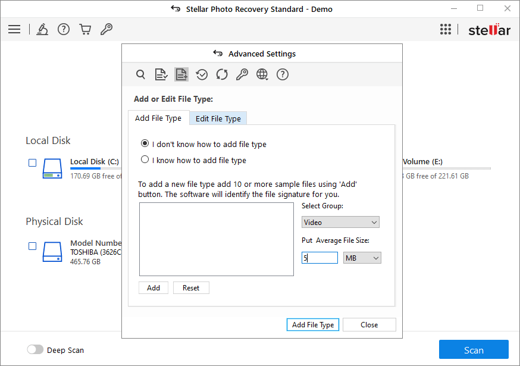Click the Local Disk (C:) usage bar

click(x=96, y=168)
